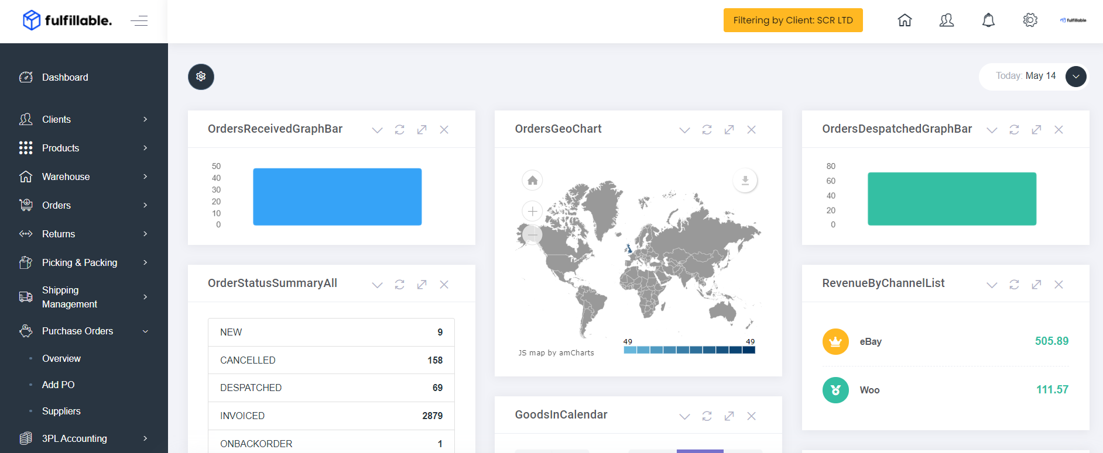
Task: Open the settings gear in top bar
Action: click(1030, 20)
